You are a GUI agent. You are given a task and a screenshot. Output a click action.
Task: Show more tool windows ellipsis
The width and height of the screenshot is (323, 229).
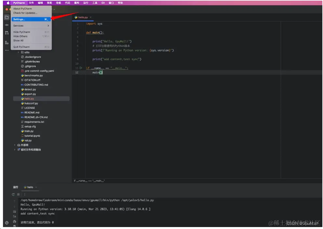tap(7, 50)
